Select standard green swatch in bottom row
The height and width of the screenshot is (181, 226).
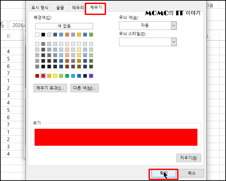[x=67, y=76]
